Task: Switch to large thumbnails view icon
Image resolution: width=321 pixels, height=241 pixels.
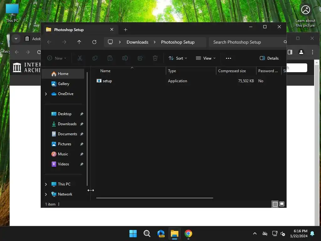Action: 282,204
